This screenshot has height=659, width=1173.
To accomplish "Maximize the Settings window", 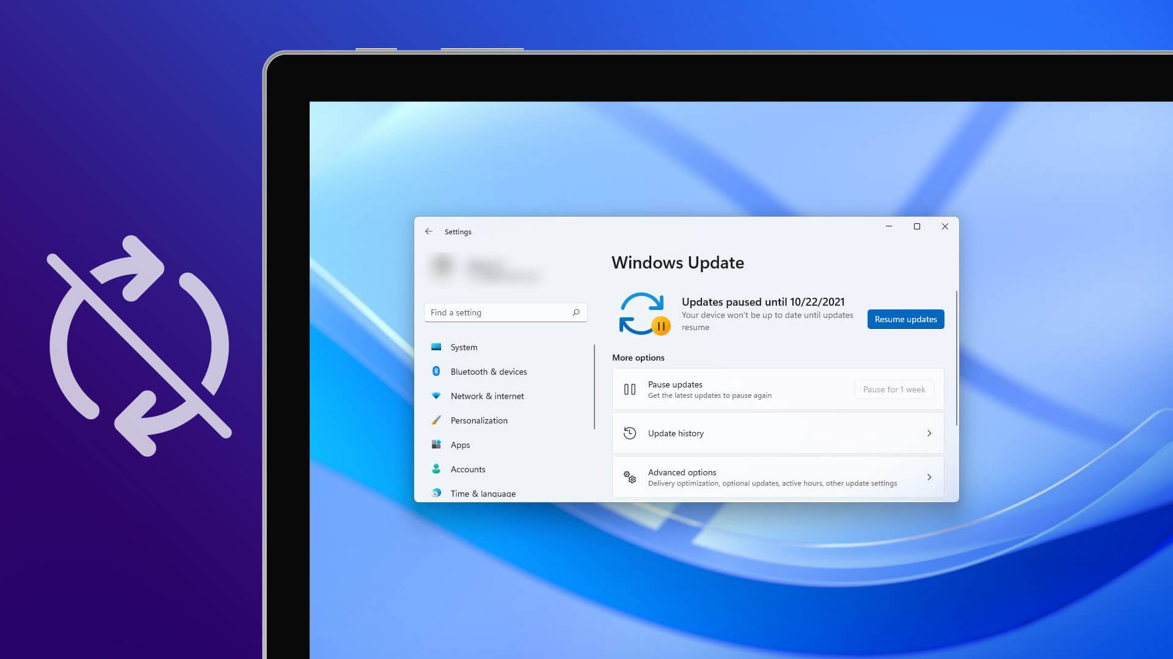I will (916, 226).
